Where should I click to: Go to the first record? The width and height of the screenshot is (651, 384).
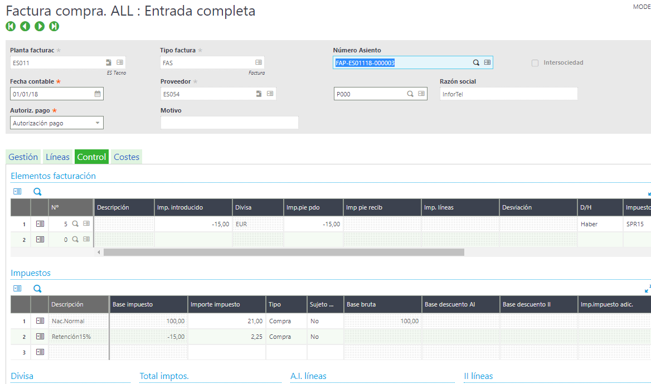(x=11, y=26)
